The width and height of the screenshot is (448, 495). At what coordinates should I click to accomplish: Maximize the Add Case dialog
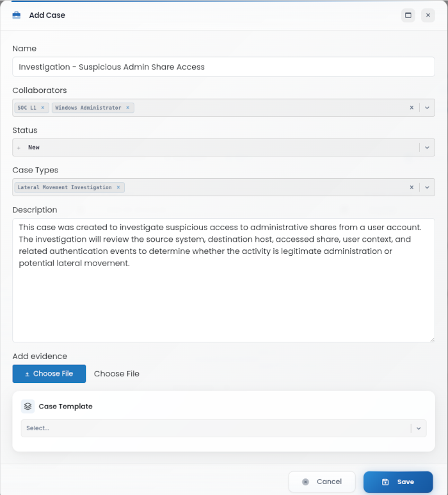click(408, 15)
